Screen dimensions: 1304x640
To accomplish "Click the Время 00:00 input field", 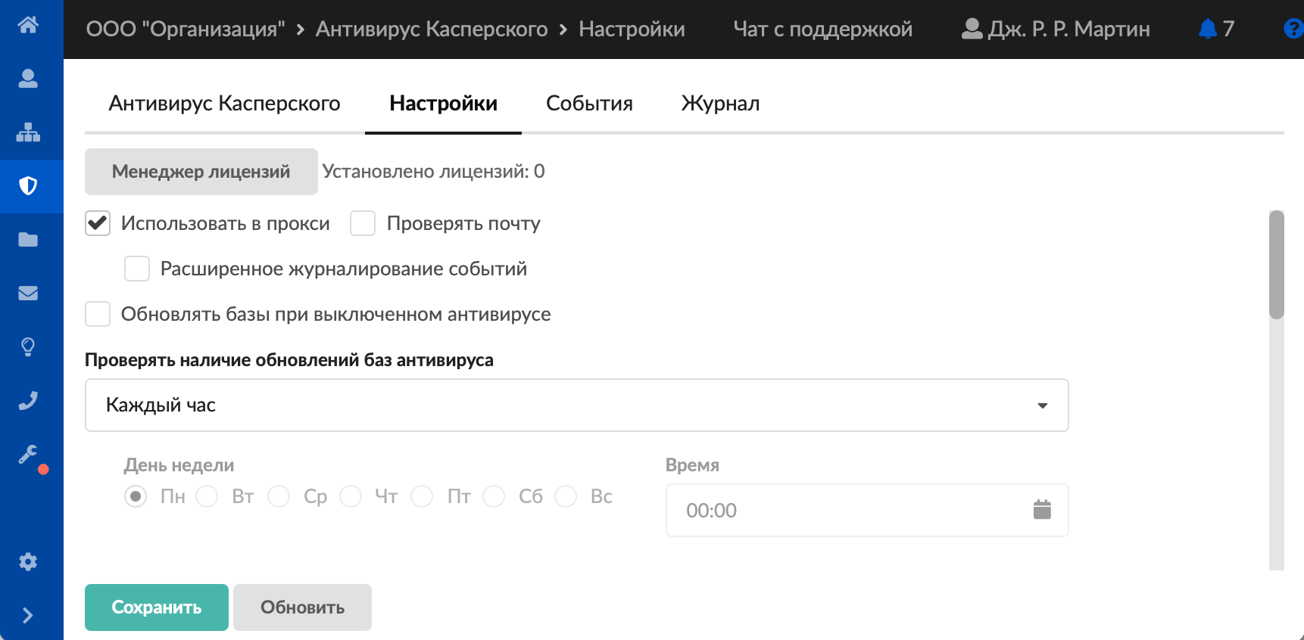I will pyautogui.click(x=867, y=510).
